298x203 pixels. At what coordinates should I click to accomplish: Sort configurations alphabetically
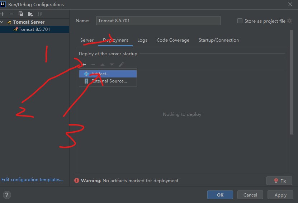39,14
